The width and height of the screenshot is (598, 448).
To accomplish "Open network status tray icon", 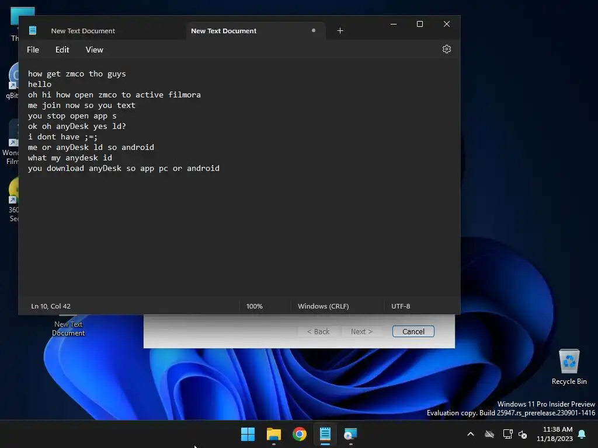I will [507, 434].
